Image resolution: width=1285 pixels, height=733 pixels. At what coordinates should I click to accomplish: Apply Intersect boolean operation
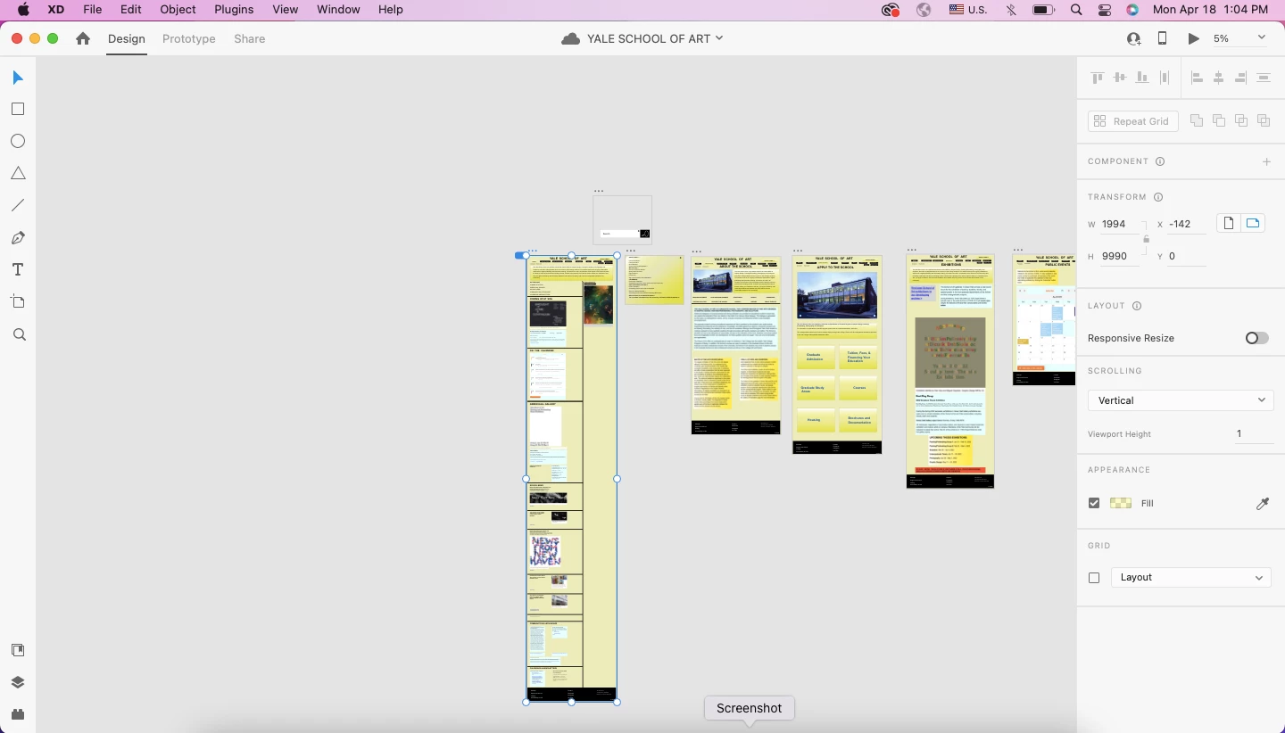click(x=1241, y=120)
